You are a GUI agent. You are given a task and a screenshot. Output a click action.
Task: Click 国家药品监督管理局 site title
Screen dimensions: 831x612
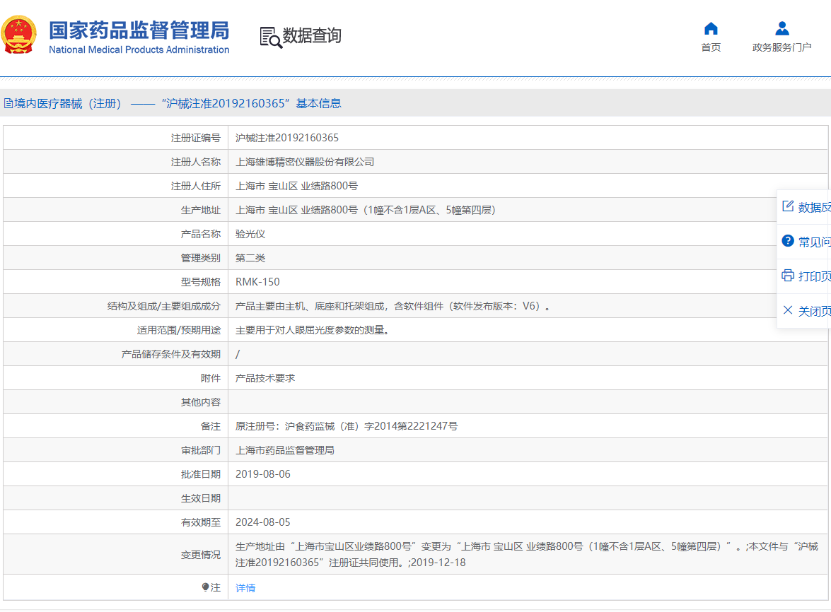point(139,30)
